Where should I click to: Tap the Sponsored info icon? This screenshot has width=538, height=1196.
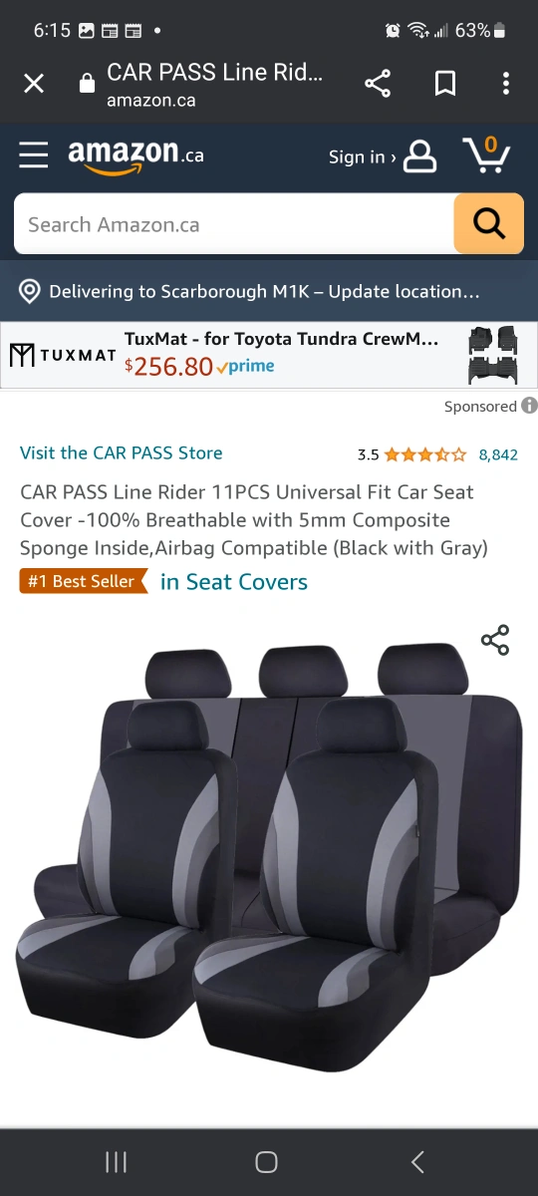coord(529,406)
